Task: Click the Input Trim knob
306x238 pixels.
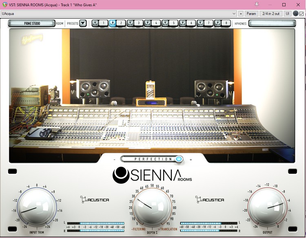Action: point(37,207)
